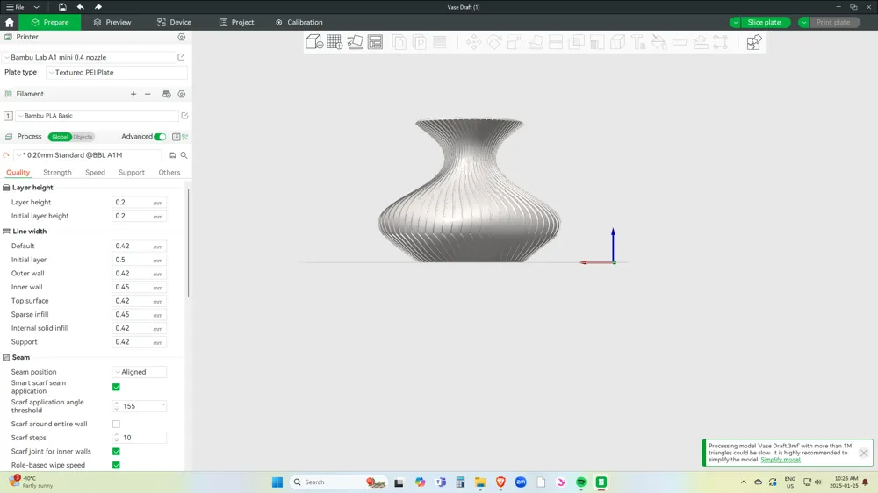
Task: Switch to the Strength tab
Action: 57,172
